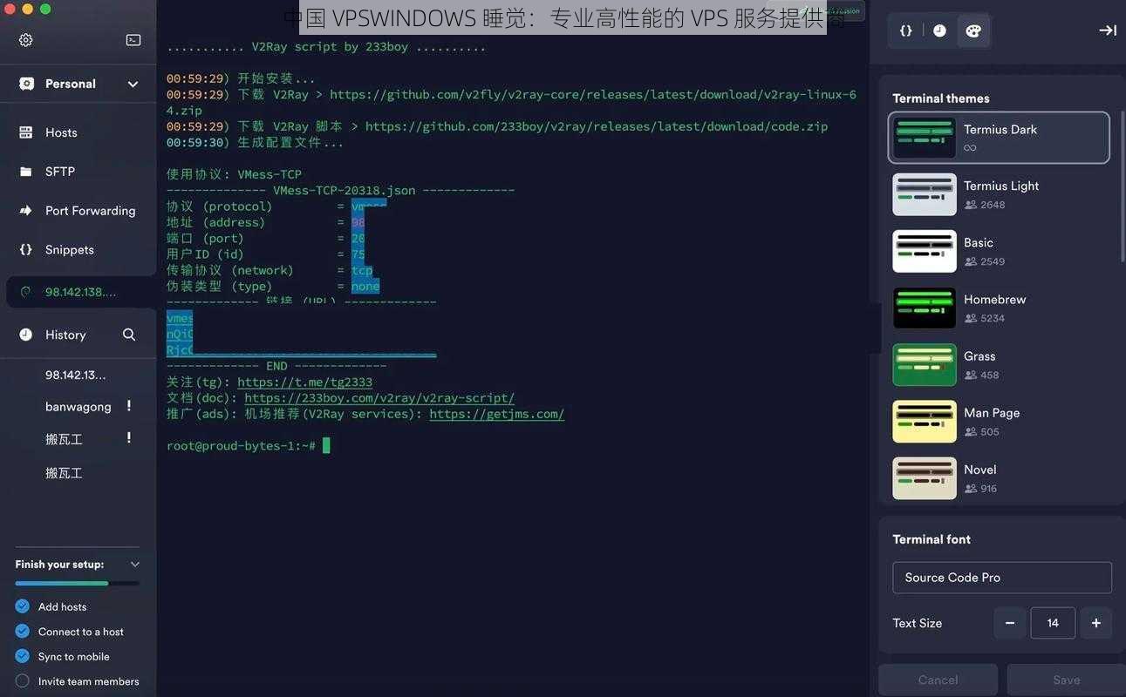
Task: Open snippets braces tab in right panel
Action: tap(906, 30)
